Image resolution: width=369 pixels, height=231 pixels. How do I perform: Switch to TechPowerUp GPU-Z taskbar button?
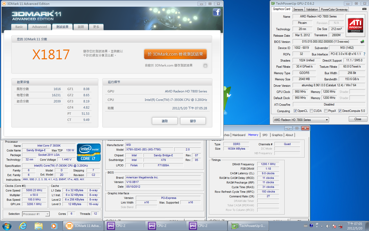248,226
